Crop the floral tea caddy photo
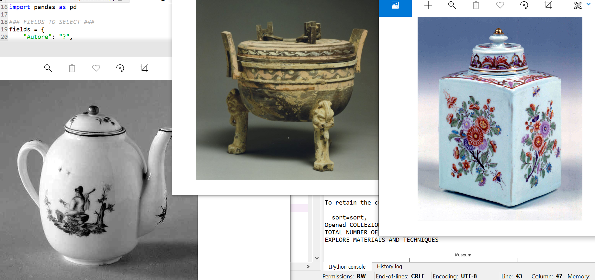The width and height of the screenshot is (595, 280). point(548,5)
